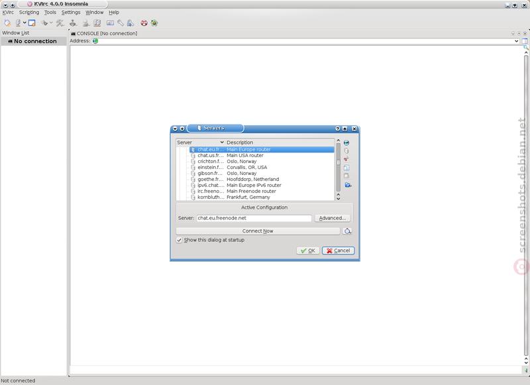
Task: Click the greyed-out tag toolbar icon
Action: [x=44, y=23]
